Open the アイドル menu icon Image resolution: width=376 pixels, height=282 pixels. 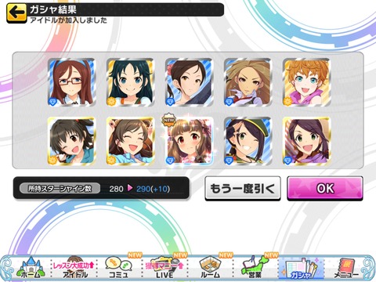74,267
